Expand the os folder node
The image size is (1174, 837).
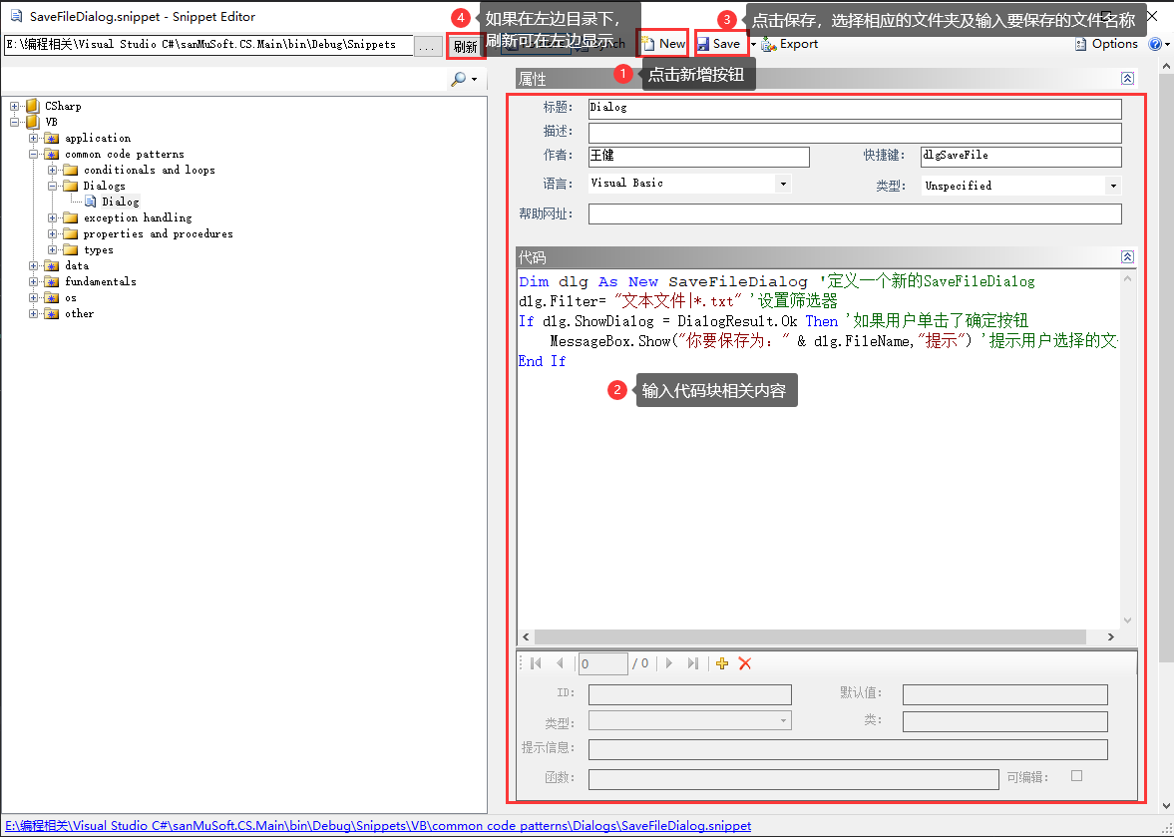click(x=33, y=298)
